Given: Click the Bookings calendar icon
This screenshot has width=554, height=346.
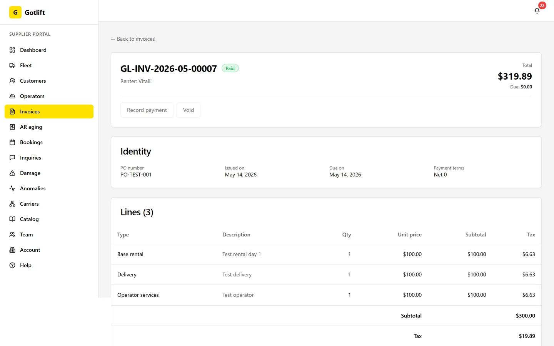Looking at the screenshot, I should coord(12,142).
